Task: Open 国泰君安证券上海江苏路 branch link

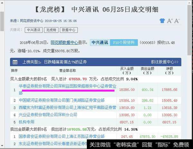Action: click(x=62, y=136)
